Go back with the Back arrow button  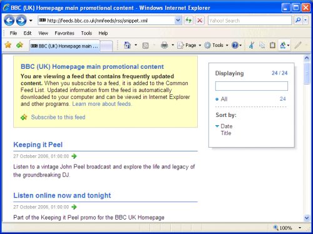[9, 21]
